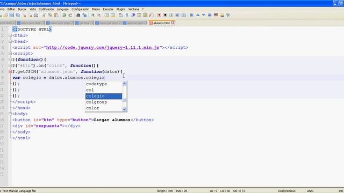
Task: Collapse the script fold on line 5
Action: click(10, 54)
